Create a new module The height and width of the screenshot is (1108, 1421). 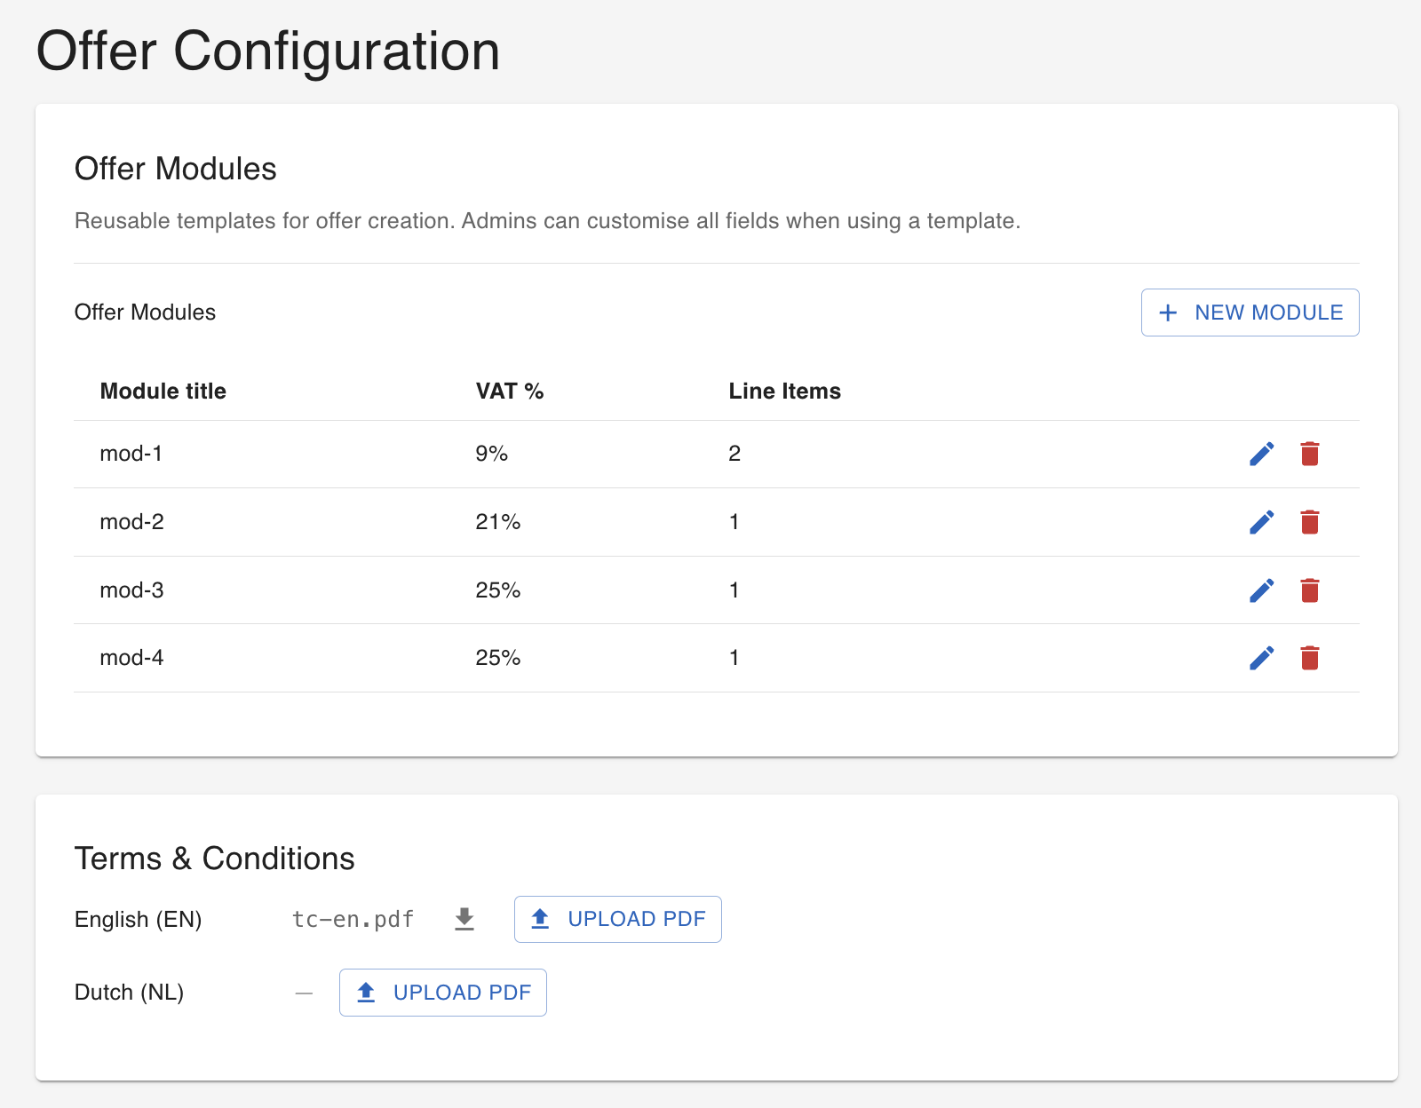coord(1250,313)
